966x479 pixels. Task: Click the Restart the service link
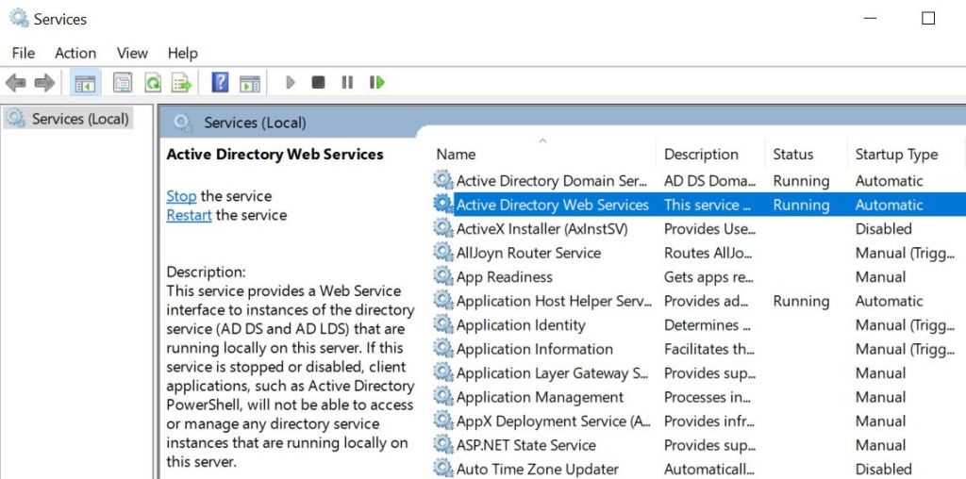pos(189,215)
